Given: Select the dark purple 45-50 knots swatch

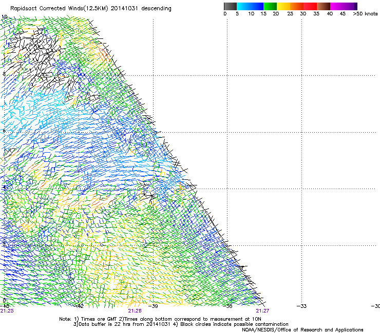Looking at the screenshot, I should pyautogui.click(x=350, y=6).
